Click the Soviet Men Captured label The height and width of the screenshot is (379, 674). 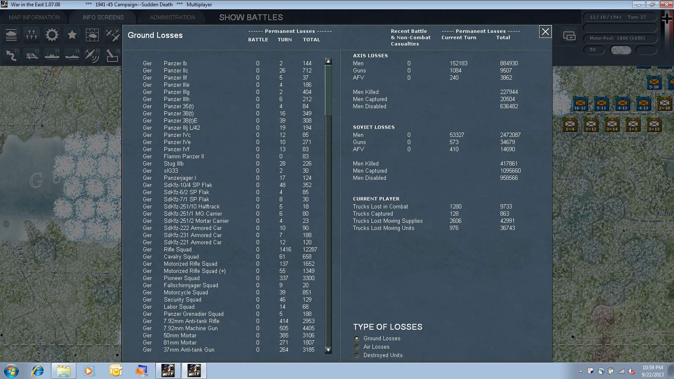(x=370, y=171)
